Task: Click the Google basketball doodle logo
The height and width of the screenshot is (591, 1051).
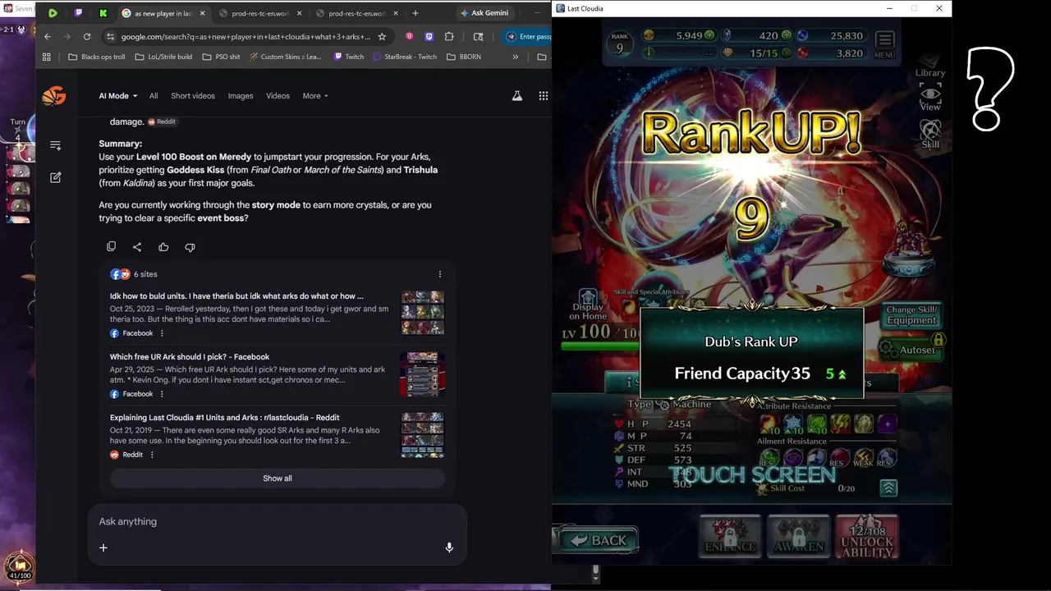Action: [54, 96]
